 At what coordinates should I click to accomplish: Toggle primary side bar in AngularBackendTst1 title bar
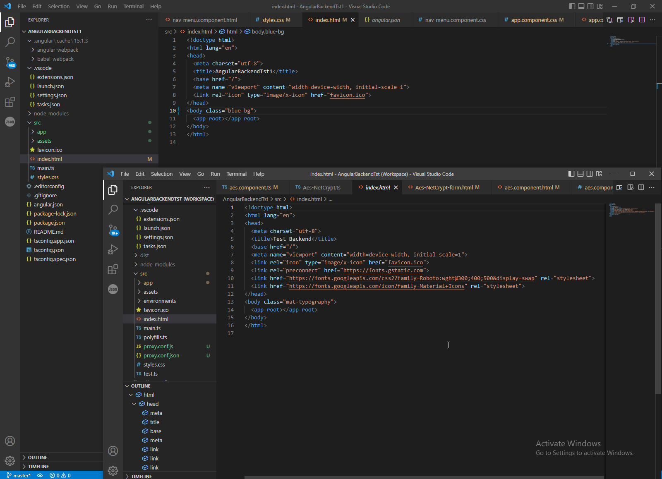572,6
